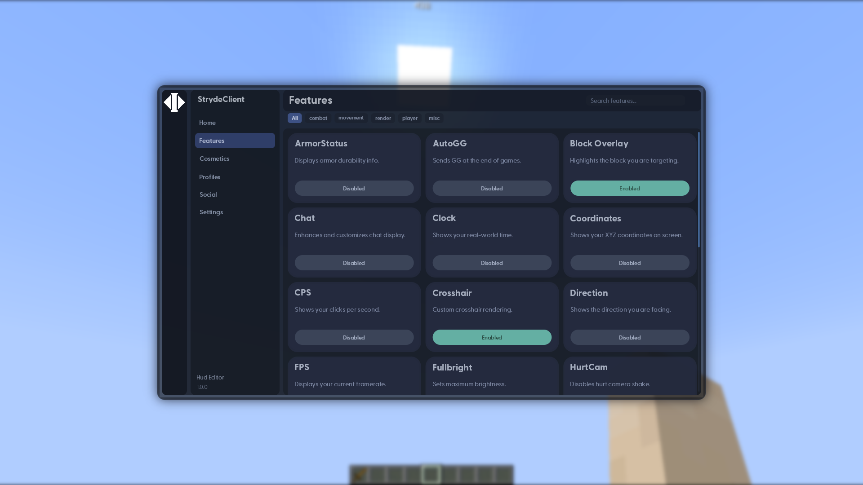Click the Search features input field
This screenshot has height=485, width=863.
pyautogui.click(x=635, y=101)
